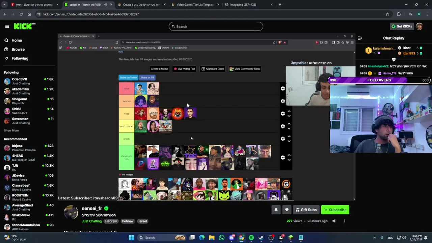Click the green KICK logo

tap(24, 26)
